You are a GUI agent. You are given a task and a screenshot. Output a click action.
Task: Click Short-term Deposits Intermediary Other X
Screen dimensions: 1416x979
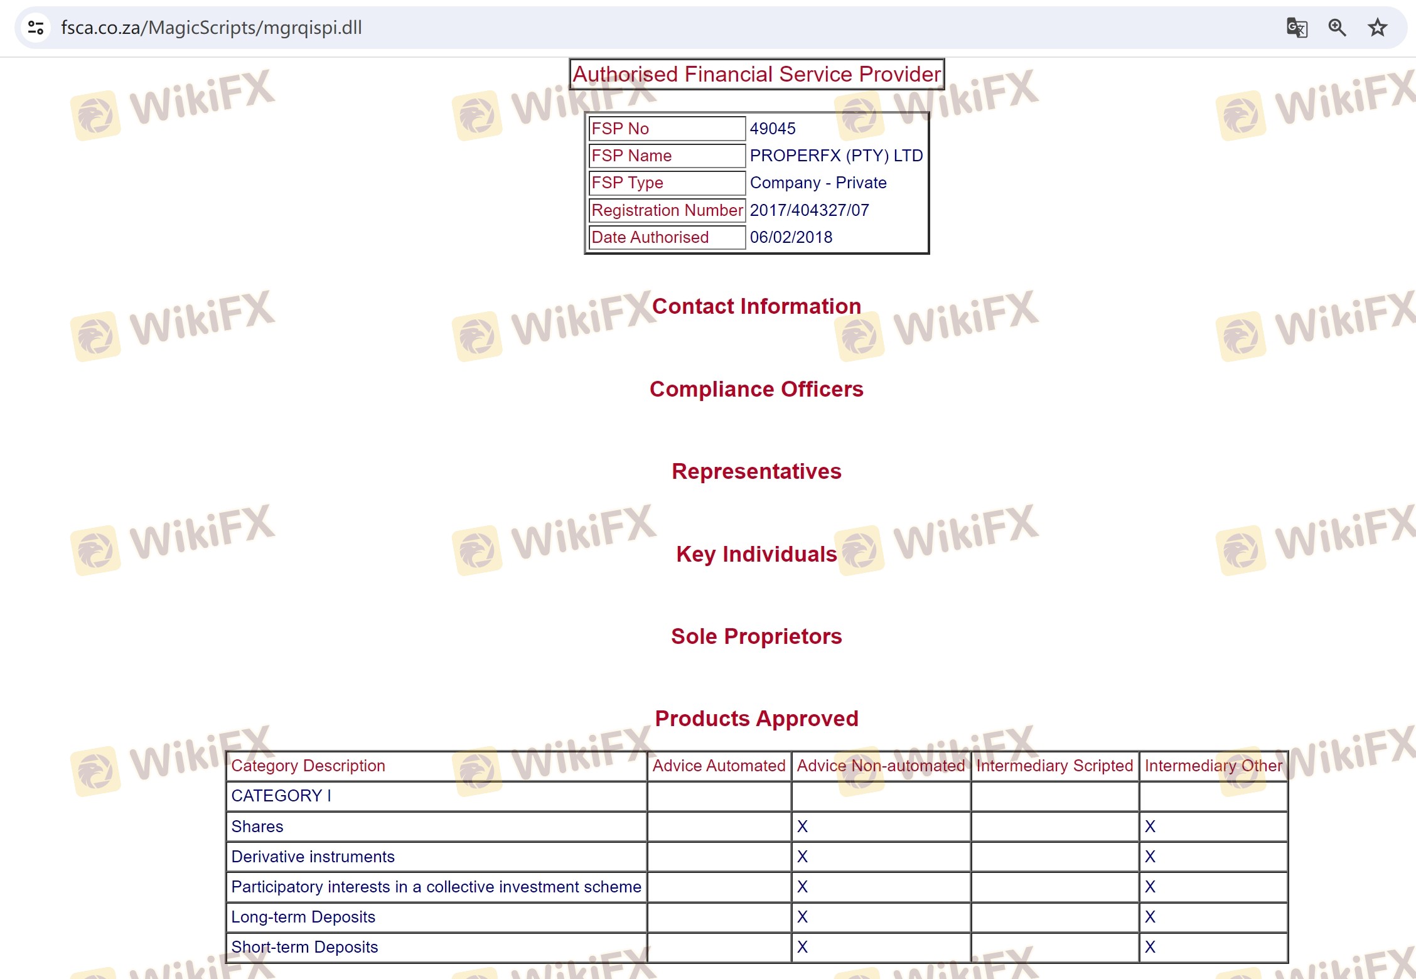[x=1150, y=947]
